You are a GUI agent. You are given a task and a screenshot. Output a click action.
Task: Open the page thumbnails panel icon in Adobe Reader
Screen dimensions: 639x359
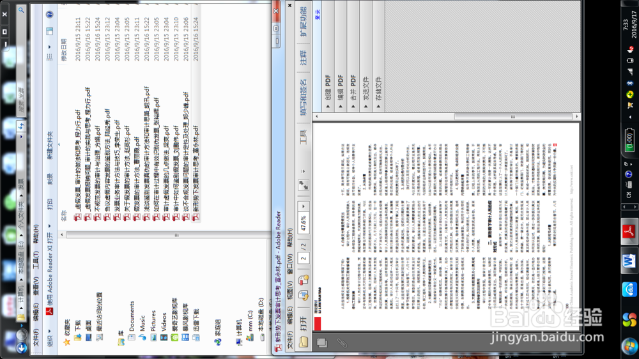click(x=322, y=343)
